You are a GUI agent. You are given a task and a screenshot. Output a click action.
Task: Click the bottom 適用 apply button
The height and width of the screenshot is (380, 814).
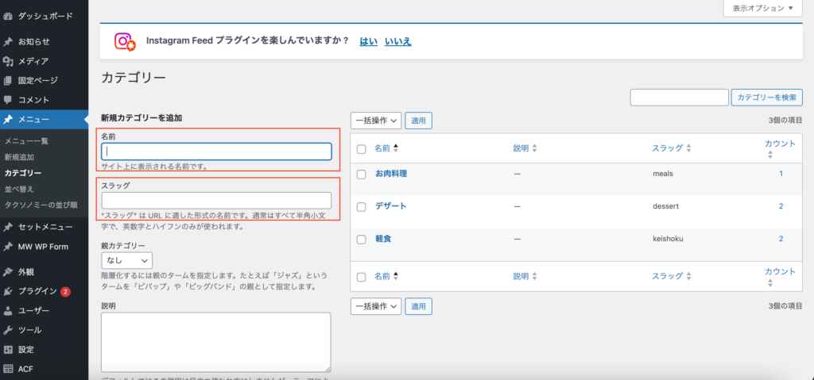pyautogui.click(x=418, y=306)
